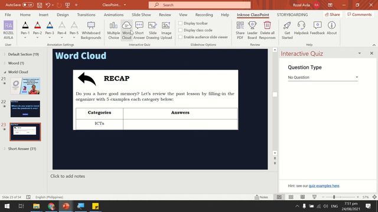Select the Pen-5 tool
Image resolution: width=378 pixels, height=212 pixels.
click(x=74, y=30)
